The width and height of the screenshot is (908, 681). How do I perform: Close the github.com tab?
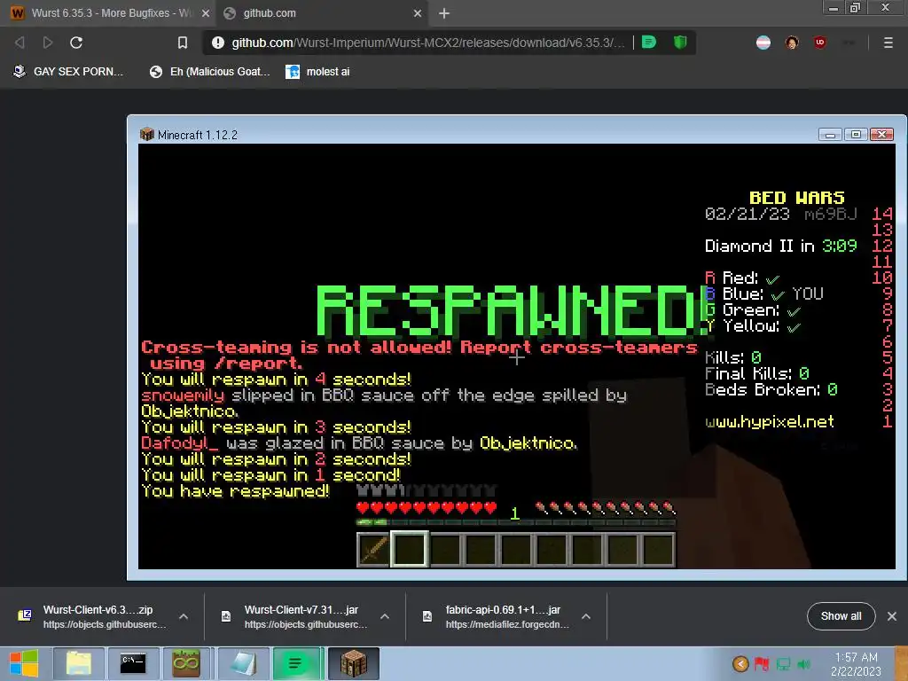point(418,13)
